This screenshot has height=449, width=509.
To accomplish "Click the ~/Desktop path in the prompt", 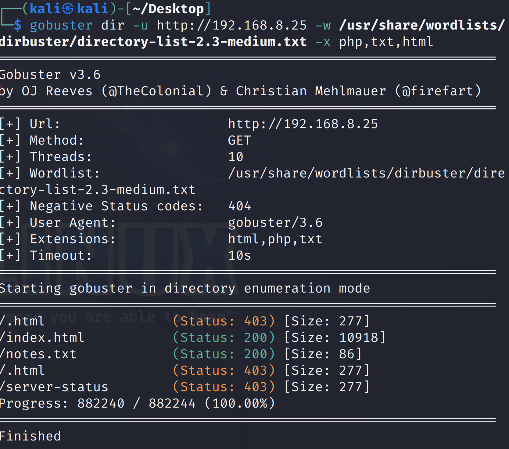I will click(x=168, y=9).
